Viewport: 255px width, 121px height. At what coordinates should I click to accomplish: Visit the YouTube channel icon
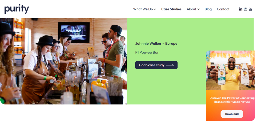click(x=250, y=9)
